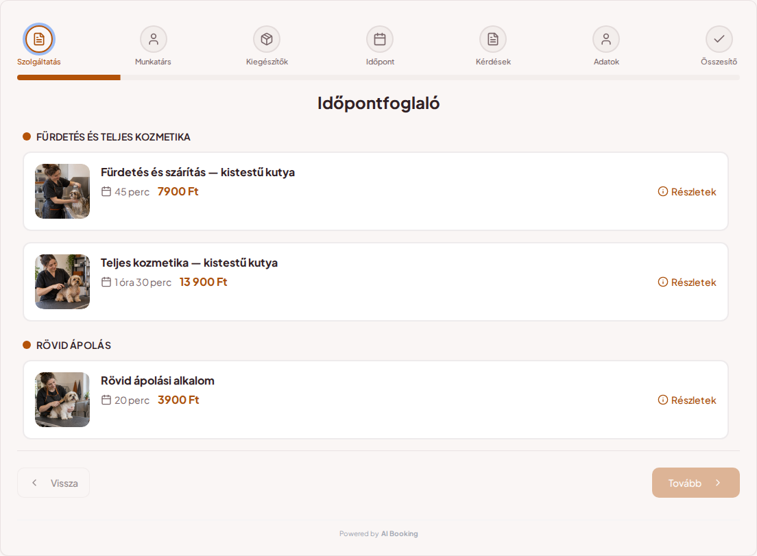Click the 45 perc duration text
The height and width of the screenshot is (556, 757).
(x=132, y=192)
